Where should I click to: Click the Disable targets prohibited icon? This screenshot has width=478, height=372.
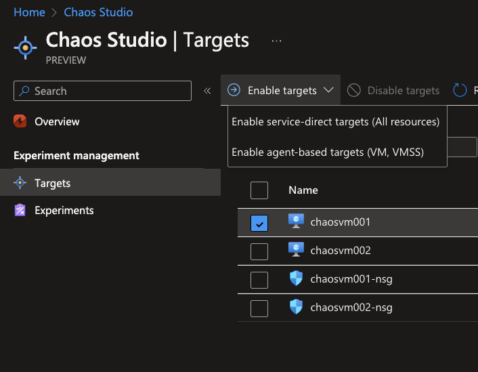point(353,90)
